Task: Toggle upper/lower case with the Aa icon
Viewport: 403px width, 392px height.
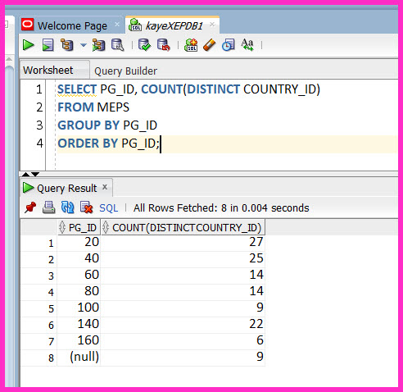Action: tap(247, 45)
